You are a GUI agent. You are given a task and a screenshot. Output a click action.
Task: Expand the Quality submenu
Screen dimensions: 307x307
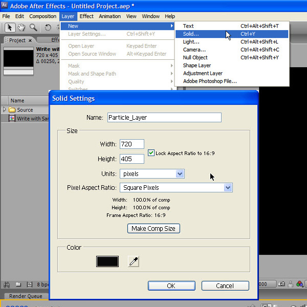click(x=171, y=81)
